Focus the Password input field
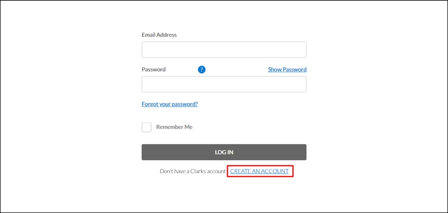This screenshot has height=213, width=448. tap(224, 84)
